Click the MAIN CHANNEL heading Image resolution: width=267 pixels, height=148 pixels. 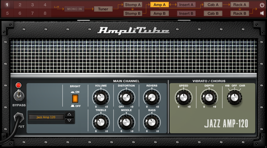point(126,81)
